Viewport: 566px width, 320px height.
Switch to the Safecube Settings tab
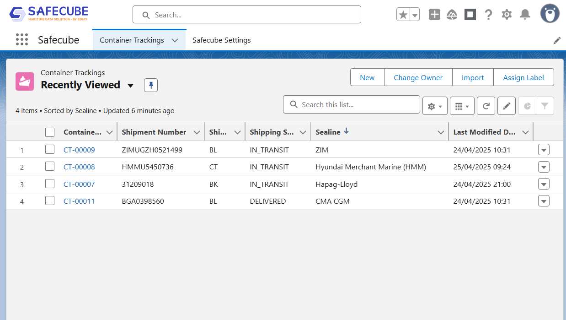pos(221,40)
